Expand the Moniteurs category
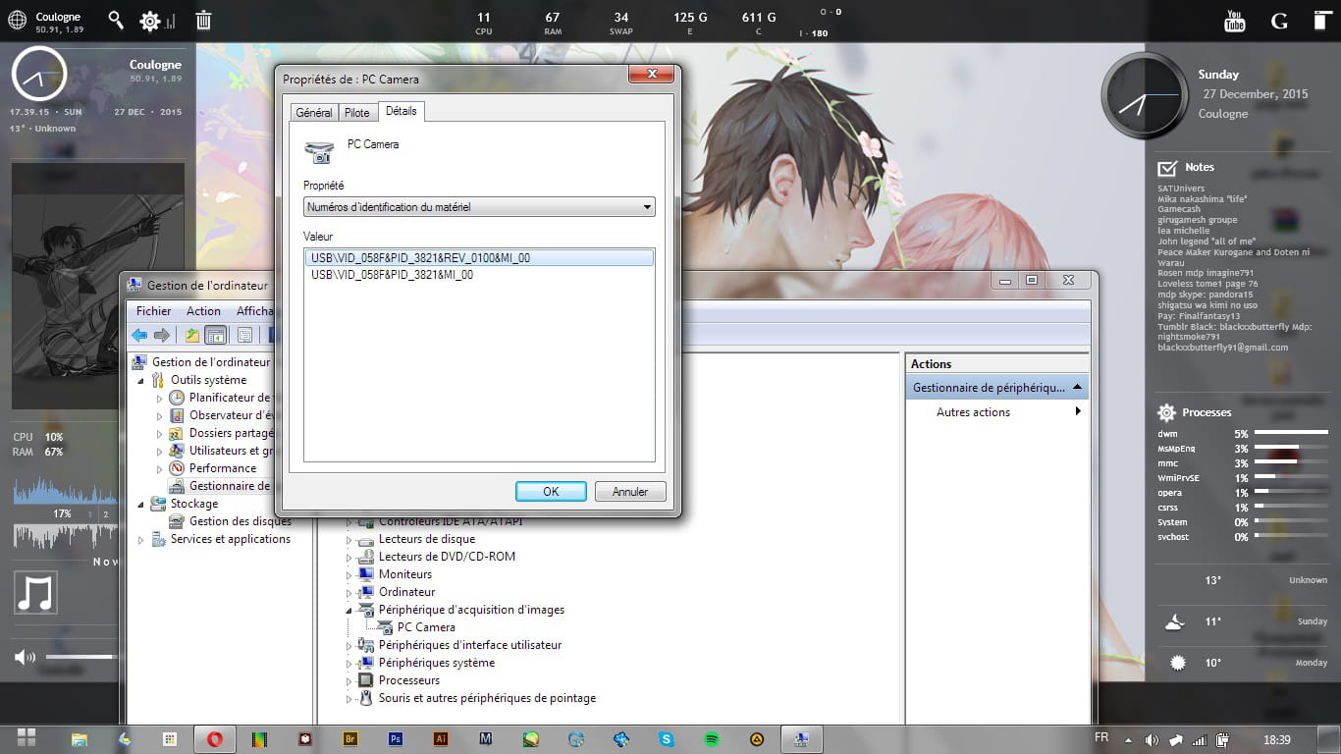 (349, 574)
